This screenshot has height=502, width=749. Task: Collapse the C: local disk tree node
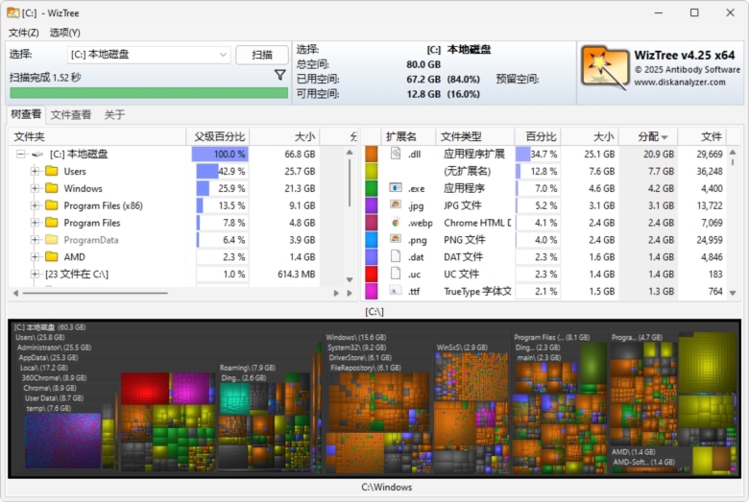click(20, 154)
